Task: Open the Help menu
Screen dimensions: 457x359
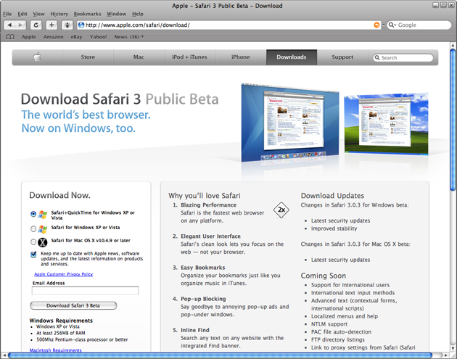Action: [x=138, y=14]
